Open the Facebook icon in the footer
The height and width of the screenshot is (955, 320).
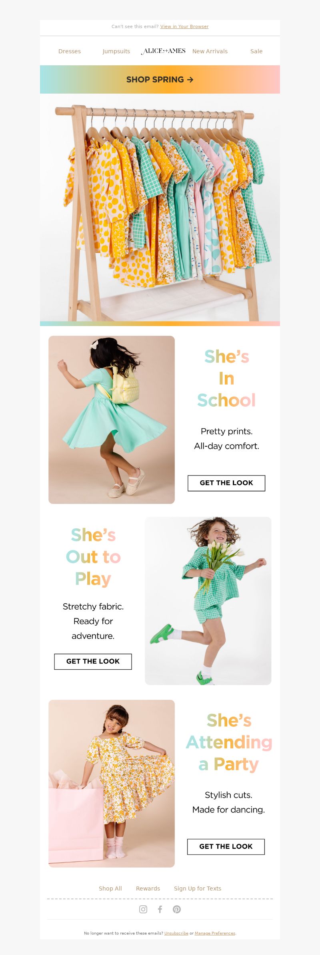click(160, 909)
